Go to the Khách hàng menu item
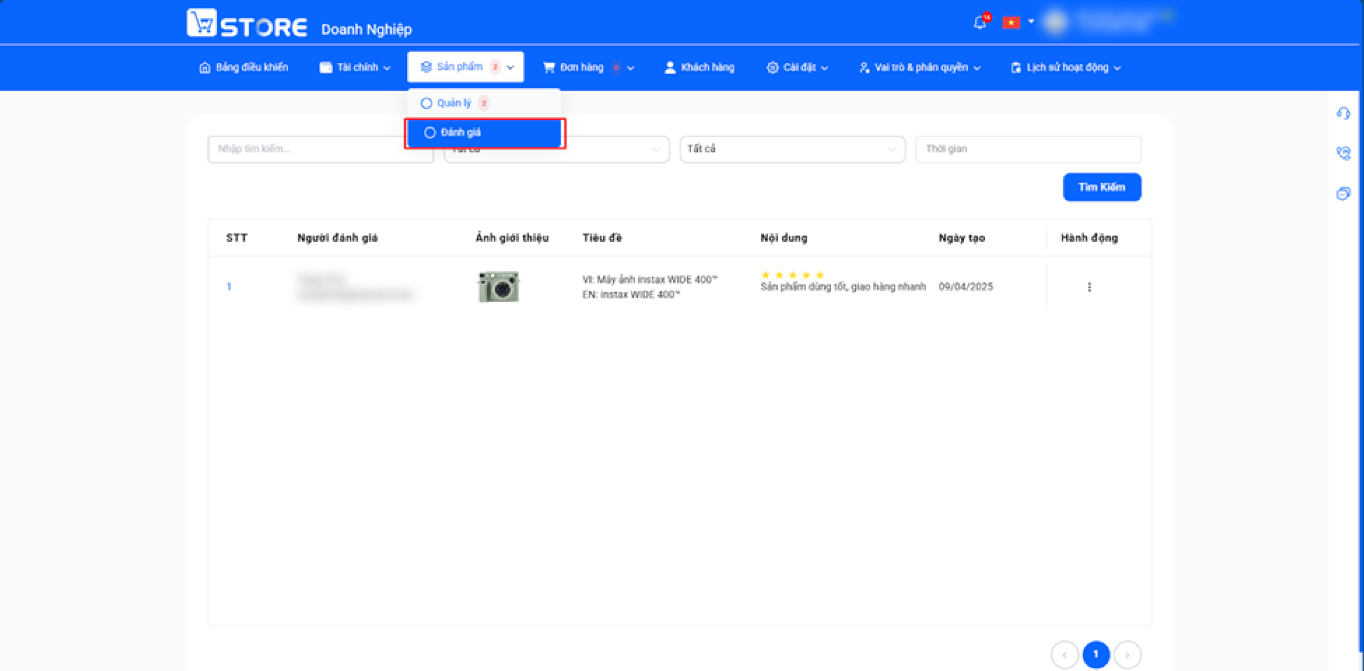The height and width of the screenshot is (671, 1364). click(699, 67)
